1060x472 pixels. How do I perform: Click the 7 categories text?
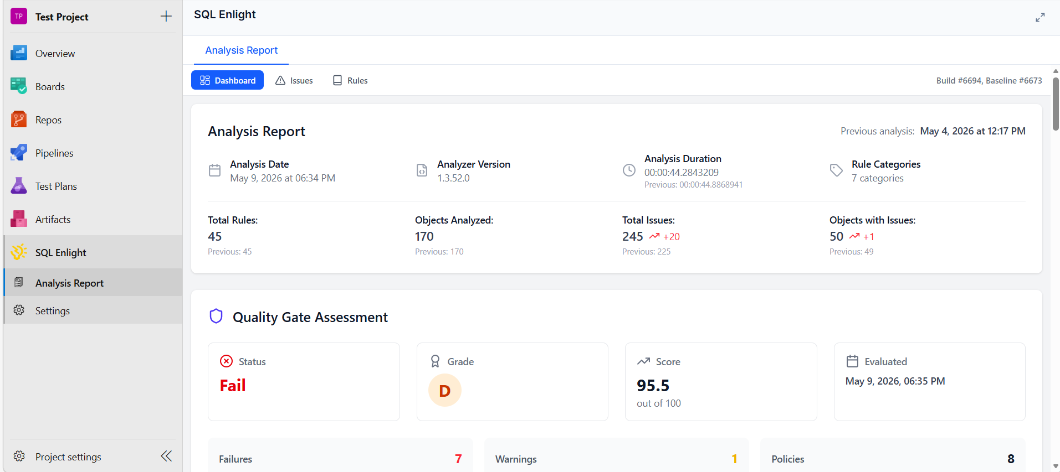pyautogui.click(x=877, y=178)
